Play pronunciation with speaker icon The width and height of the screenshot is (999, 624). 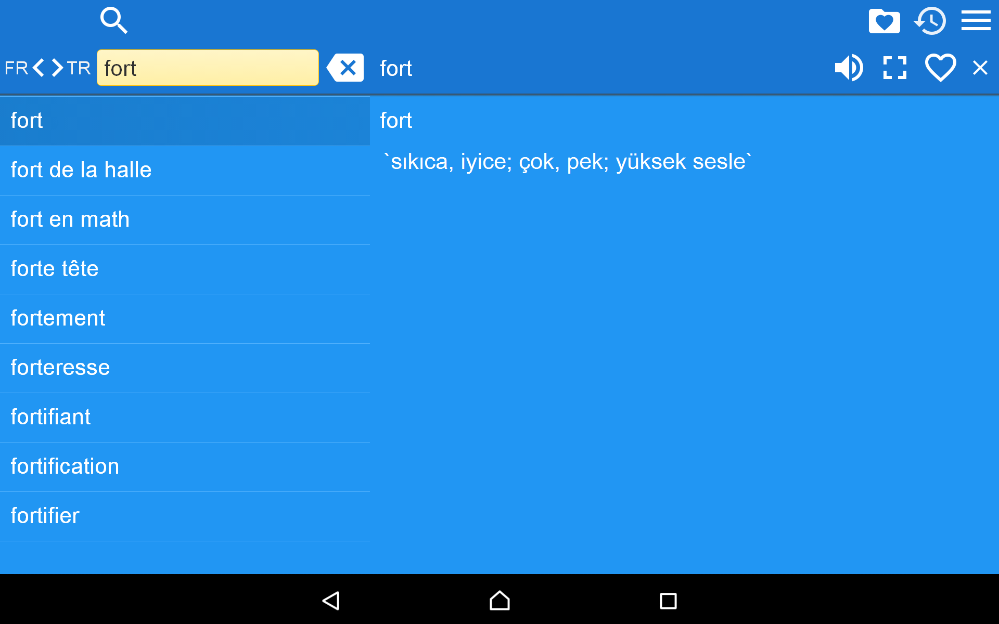coord(849,68)
